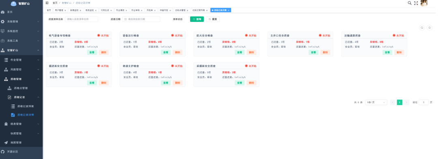Click the 智慧矿山 tree icon in sidebar

click(3, 51)
